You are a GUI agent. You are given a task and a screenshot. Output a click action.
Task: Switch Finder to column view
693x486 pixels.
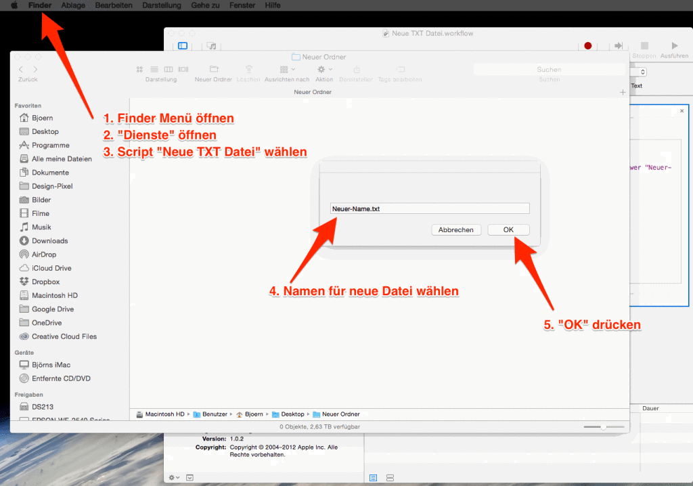pyautogui.click(x=169, y=70)
